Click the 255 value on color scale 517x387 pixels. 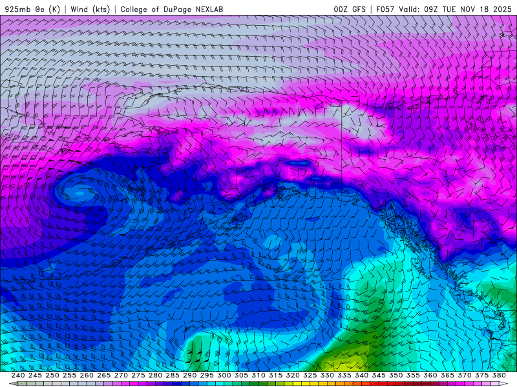pos(69,375)
